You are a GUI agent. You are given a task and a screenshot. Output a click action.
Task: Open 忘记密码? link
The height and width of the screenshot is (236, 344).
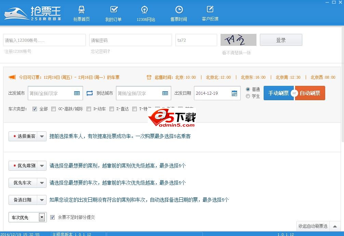pos(101,51)
